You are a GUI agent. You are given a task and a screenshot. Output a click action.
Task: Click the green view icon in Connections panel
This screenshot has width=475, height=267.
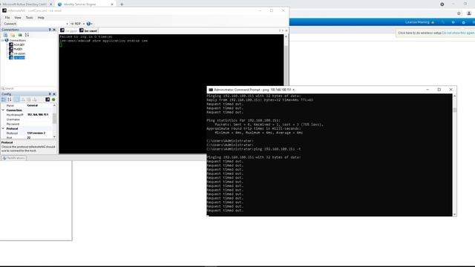tap(20, 35)
